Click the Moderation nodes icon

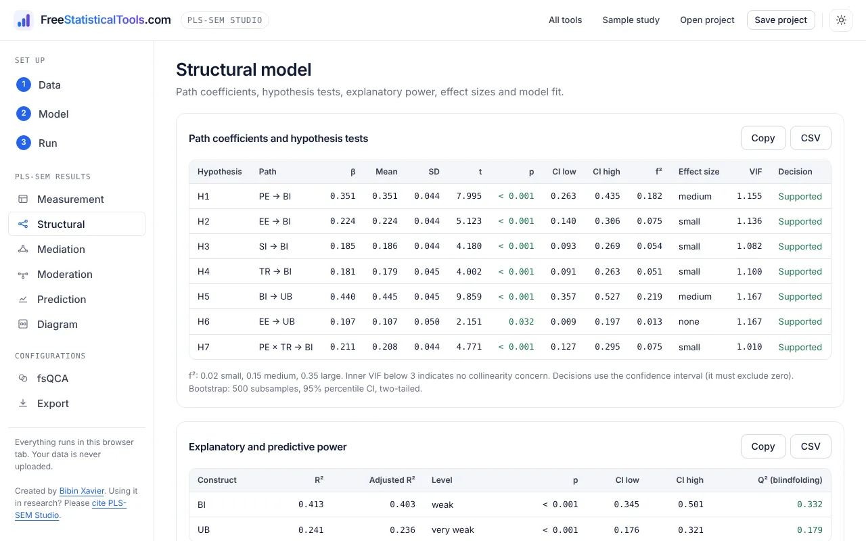coord(23,275)
